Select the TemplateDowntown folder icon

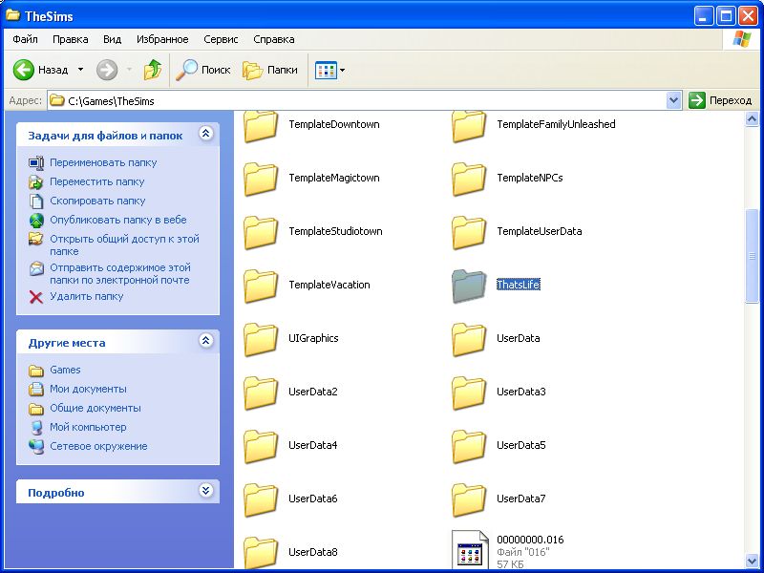tap(261, 126)
